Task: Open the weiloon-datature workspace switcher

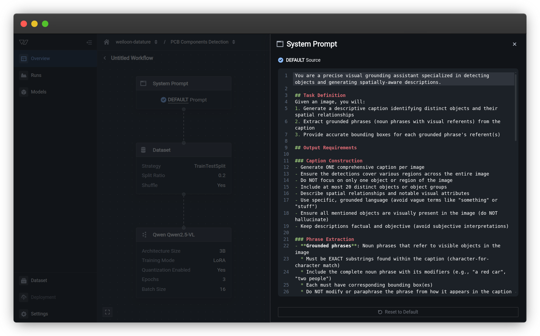Action: click(x=156, y=42)
